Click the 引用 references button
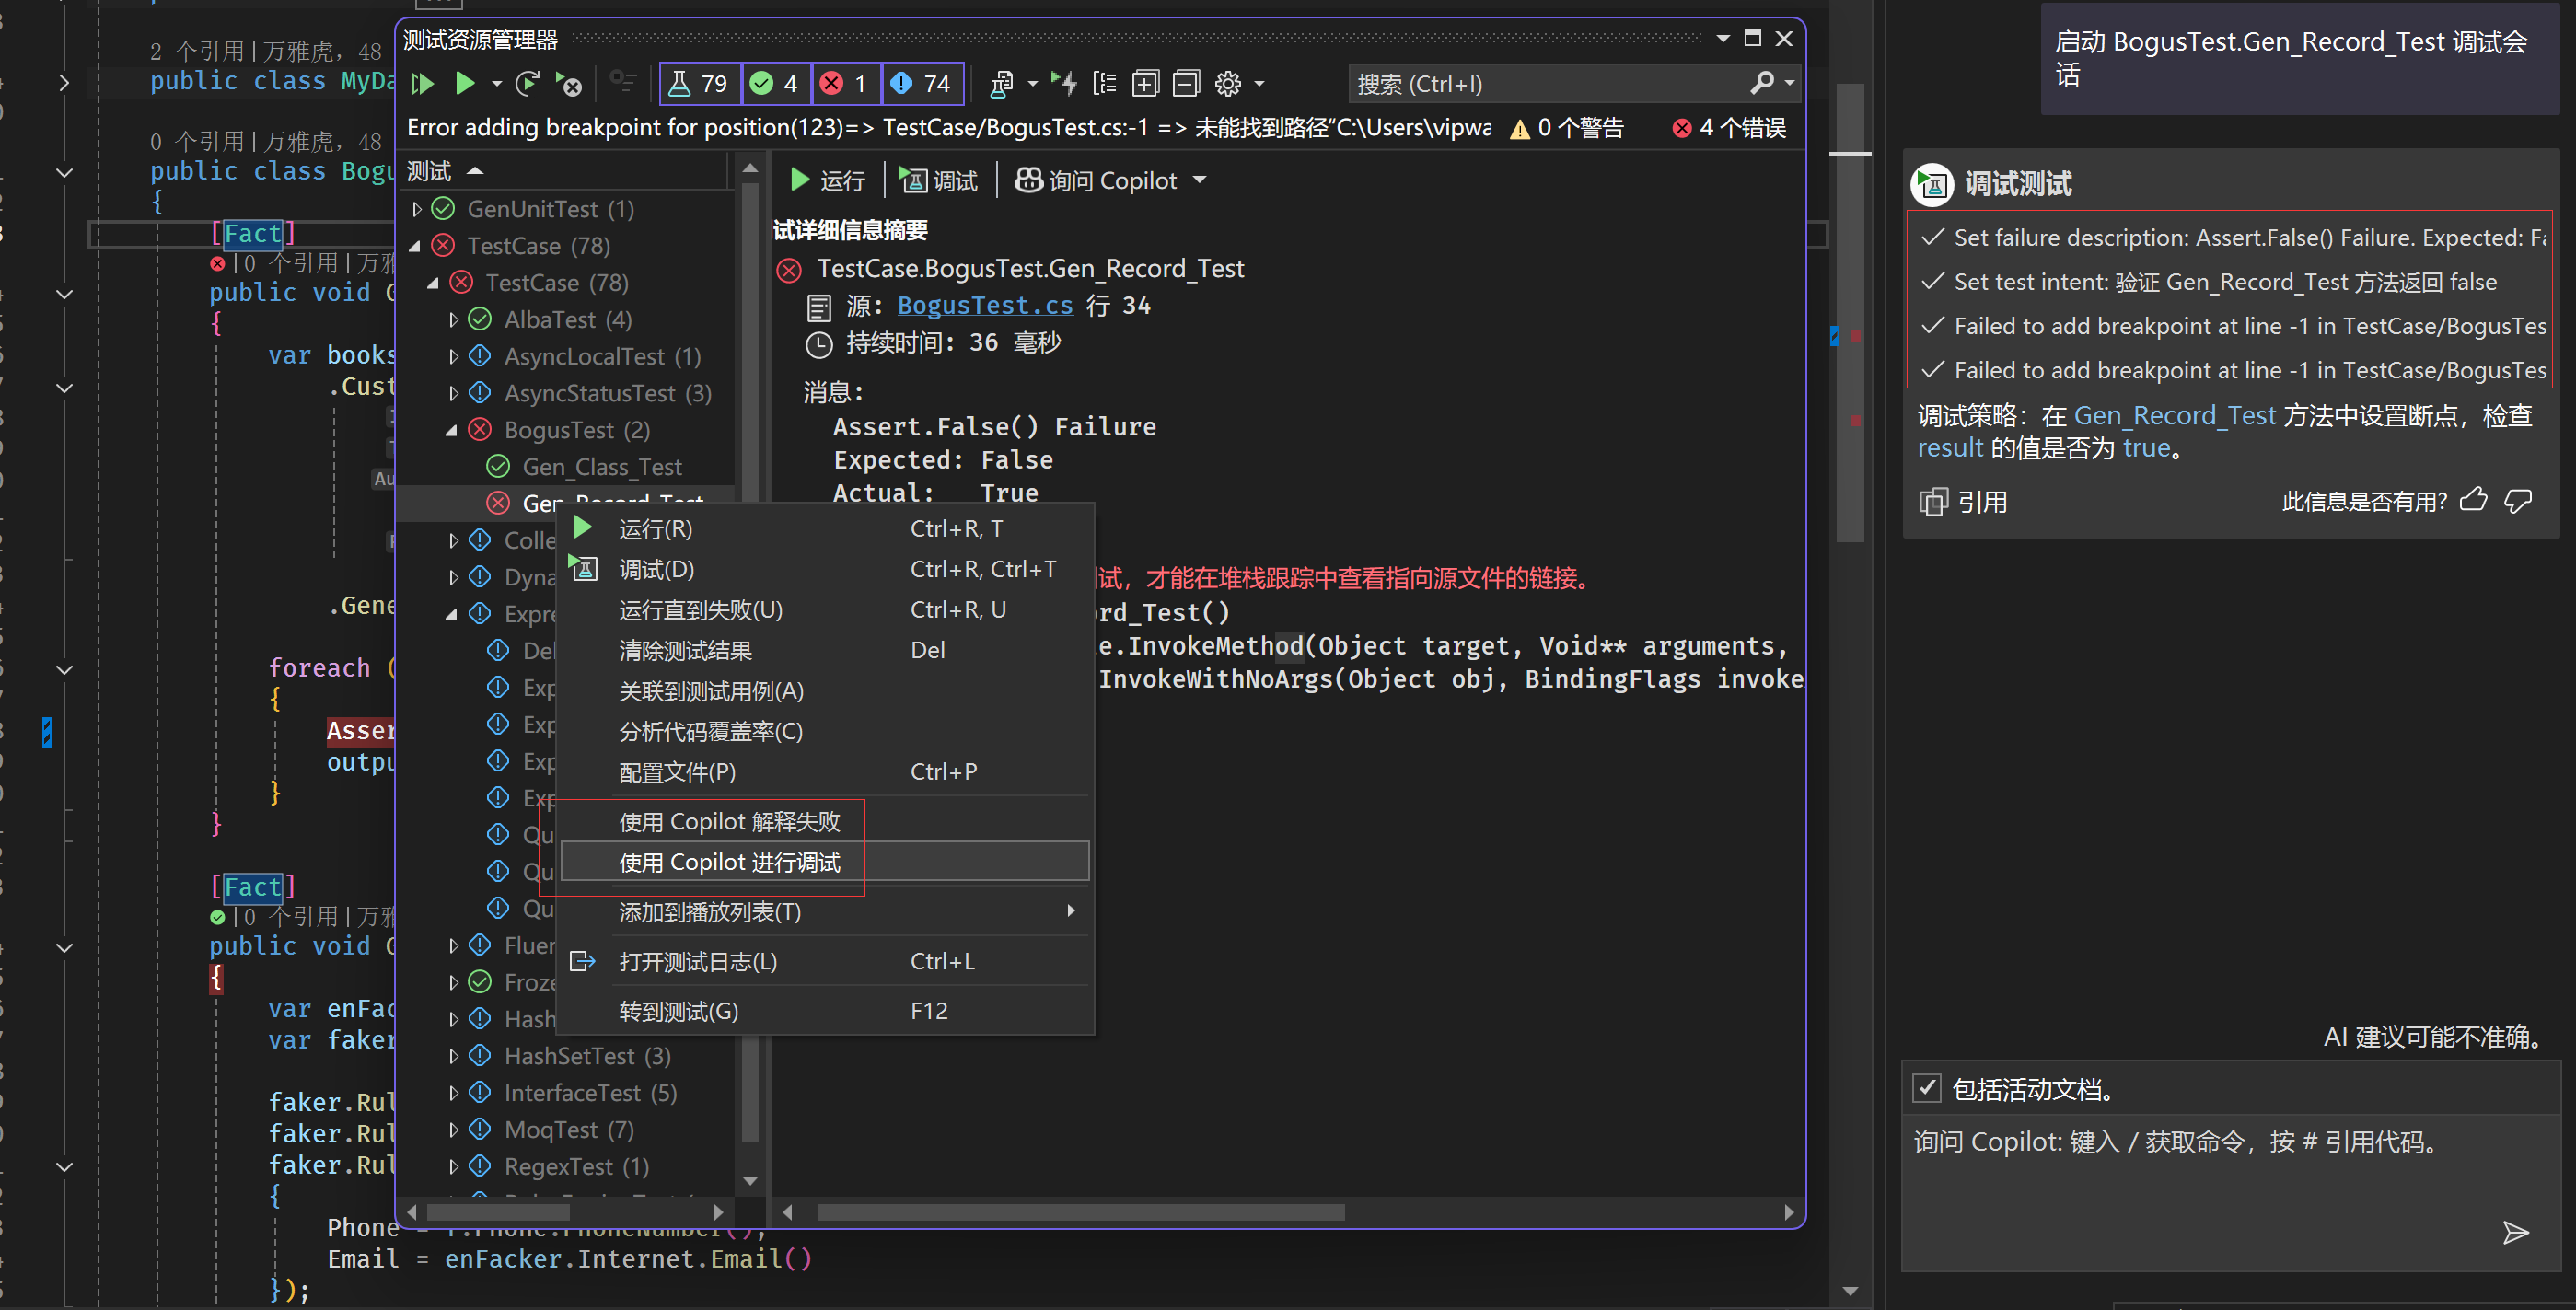2576x1310 pixels. [x=1964, y=502]
